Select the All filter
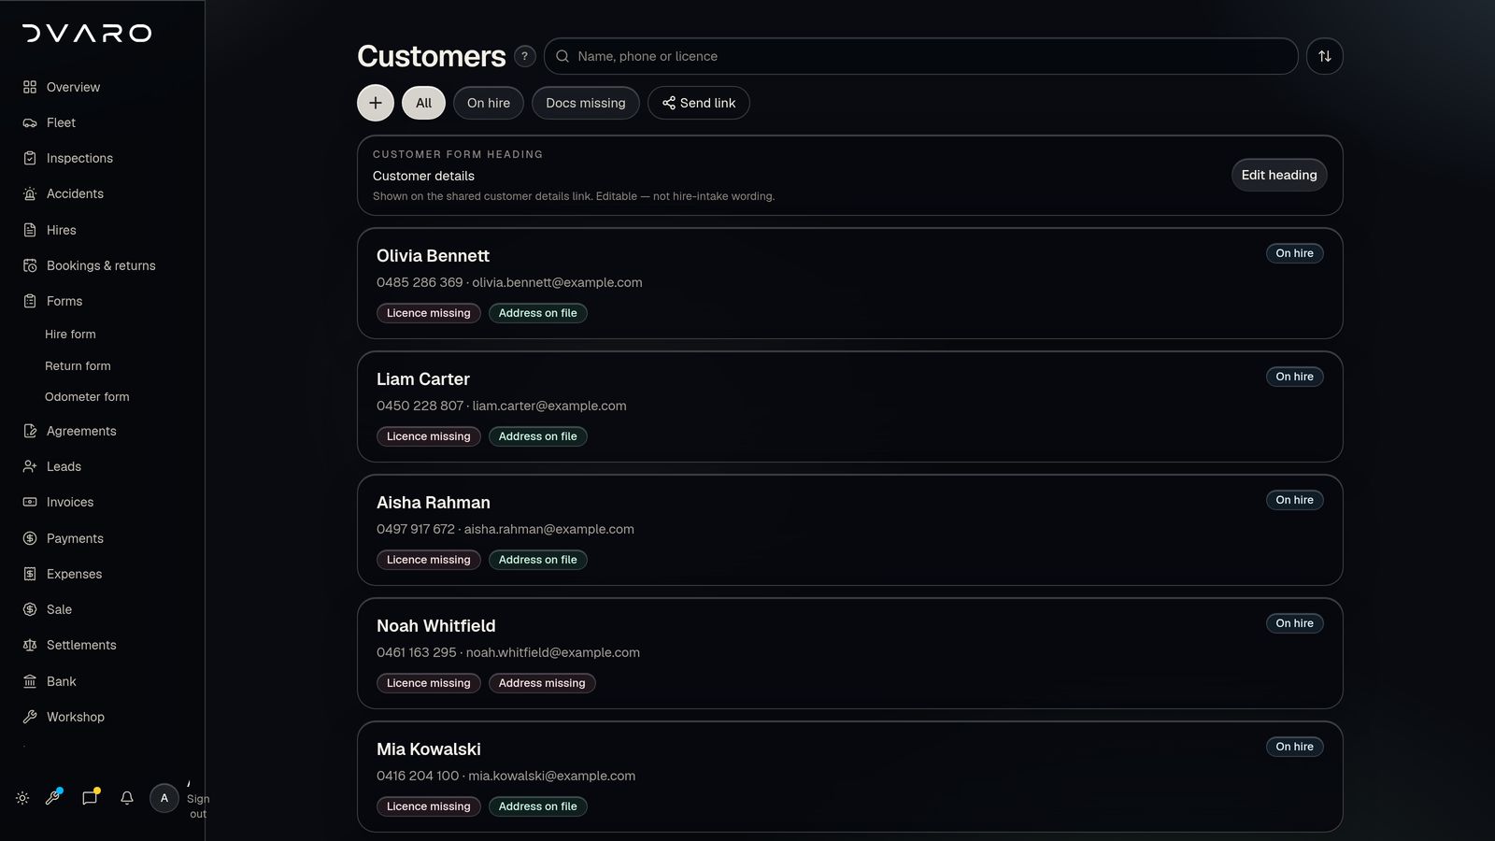The height and width of the screenshot is (841, 1495). tap(423, 103)
